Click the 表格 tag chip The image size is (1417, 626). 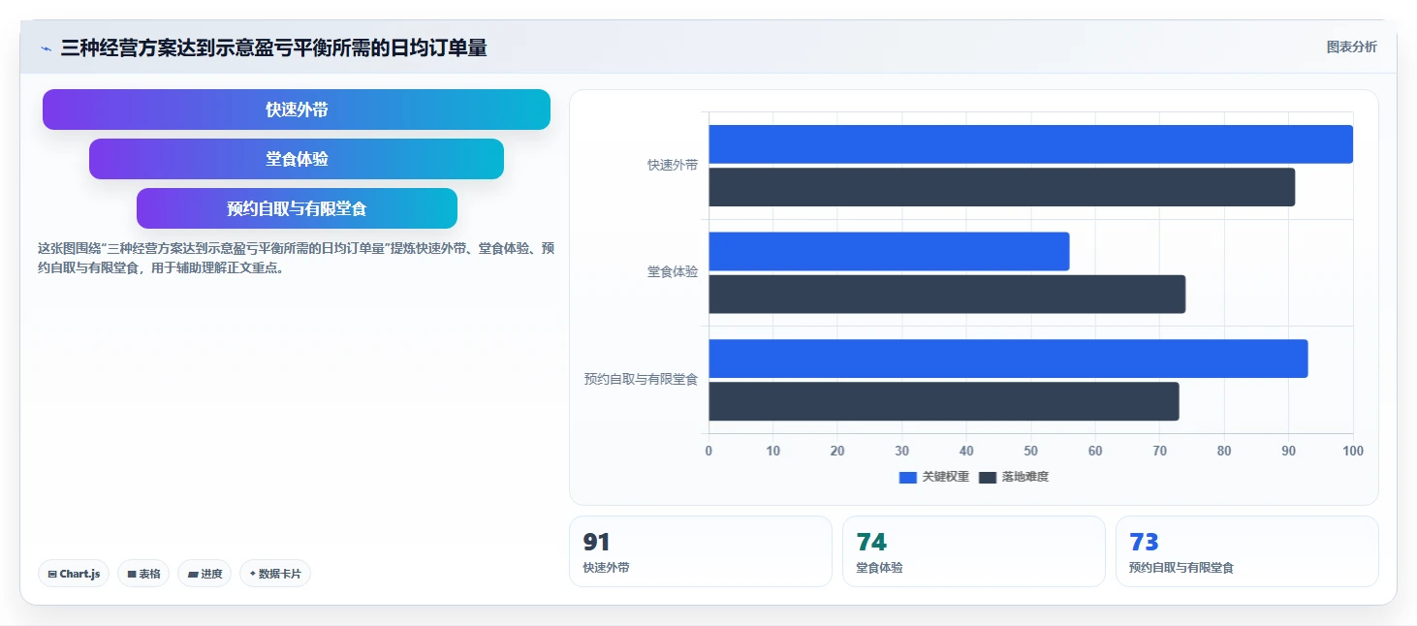[143, 574]
